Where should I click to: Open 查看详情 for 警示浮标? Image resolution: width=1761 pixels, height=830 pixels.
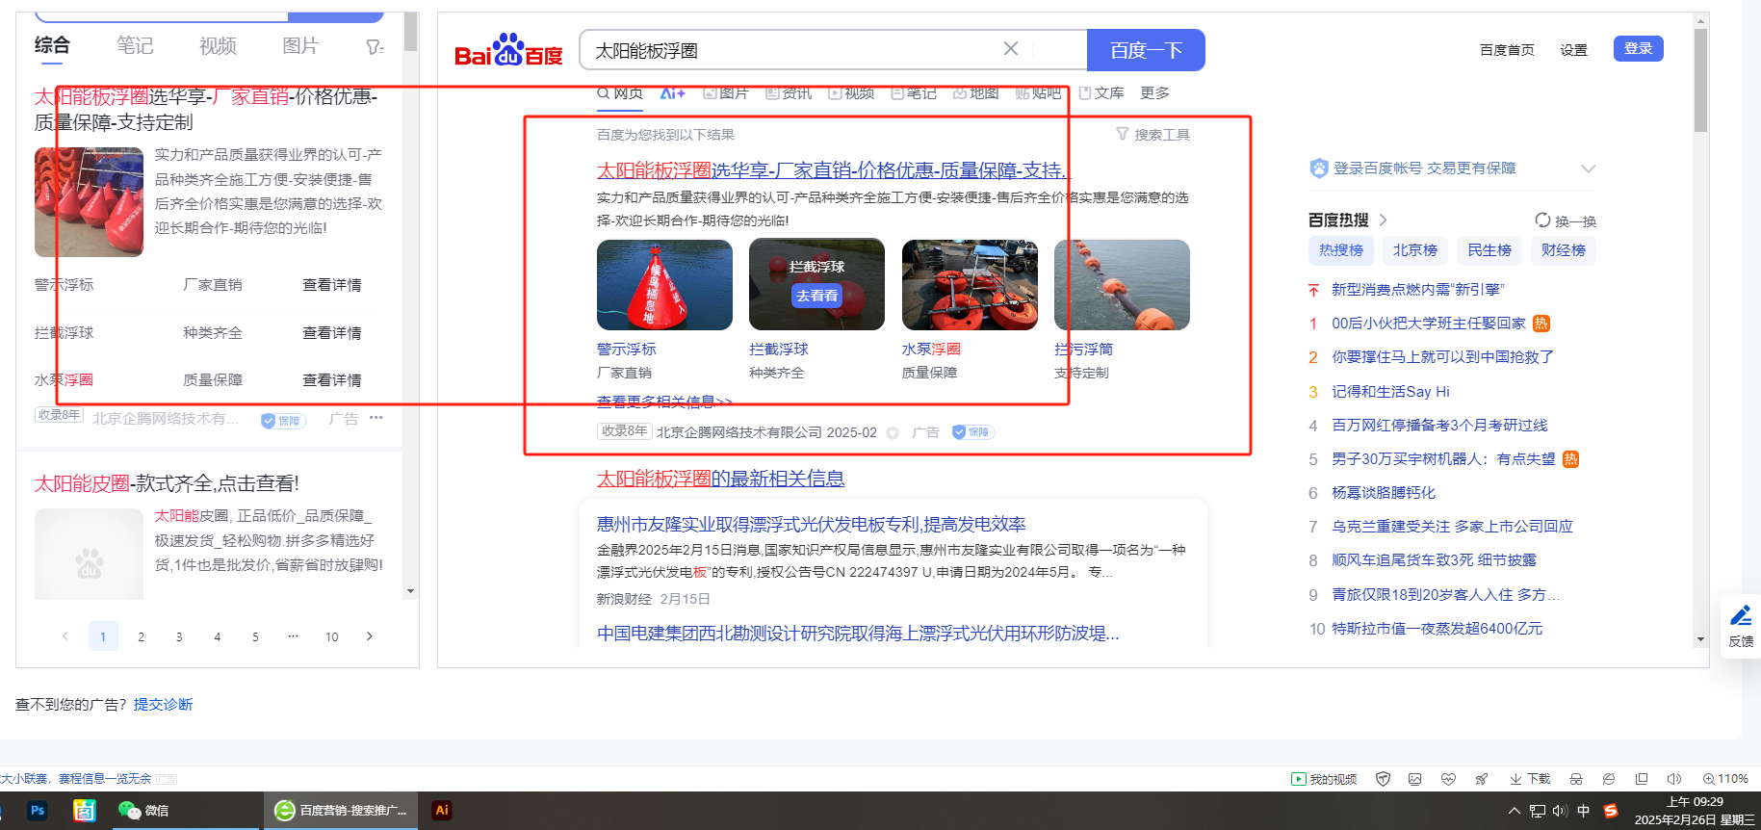coord(332,285)
